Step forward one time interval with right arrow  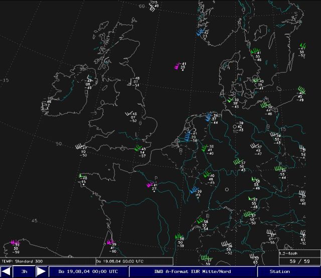pyautogui.click(x=41, y=271)
